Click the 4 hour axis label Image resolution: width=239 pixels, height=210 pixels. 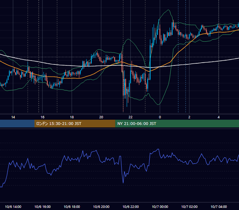219,117
